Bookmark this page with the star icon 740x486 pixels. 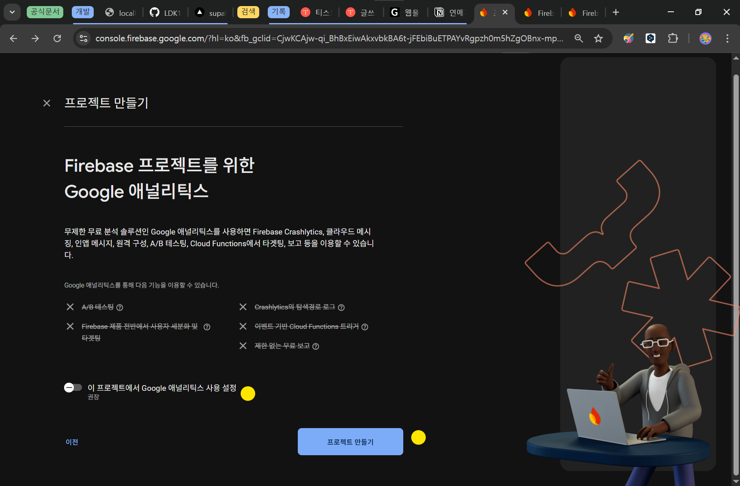coord(598,38)
